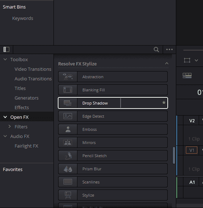Click the Edge Detect effect icon
203x208 pixels.
coord(68,116)
